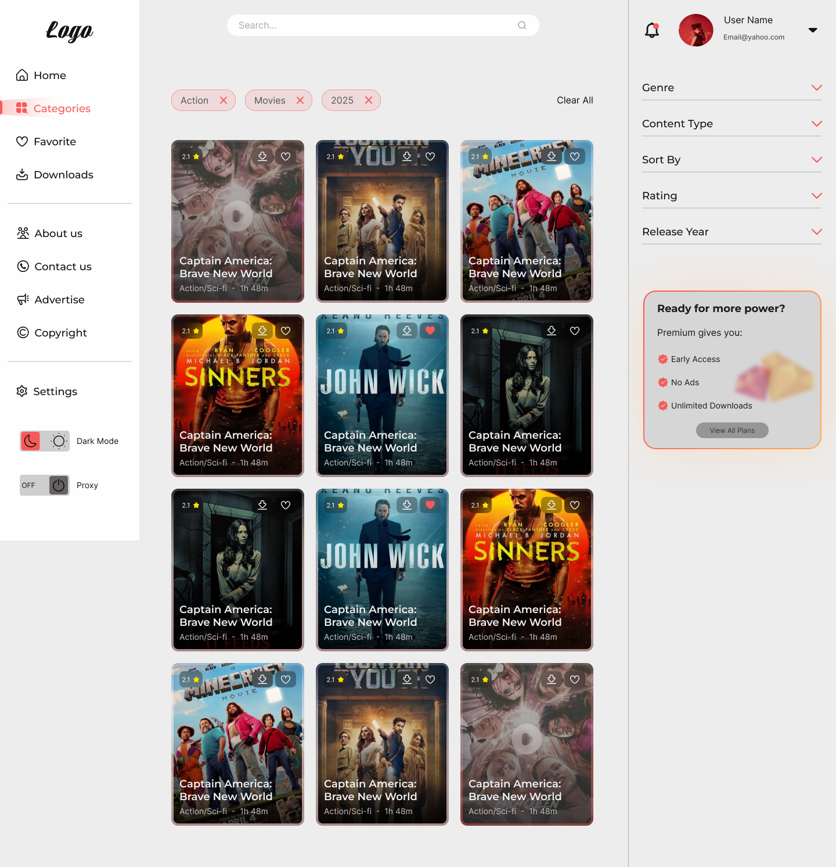This screenshot has height=867, width=836.
Task: Open the user profile avatar
Action: pyautogui.click(x=696, y=30)
